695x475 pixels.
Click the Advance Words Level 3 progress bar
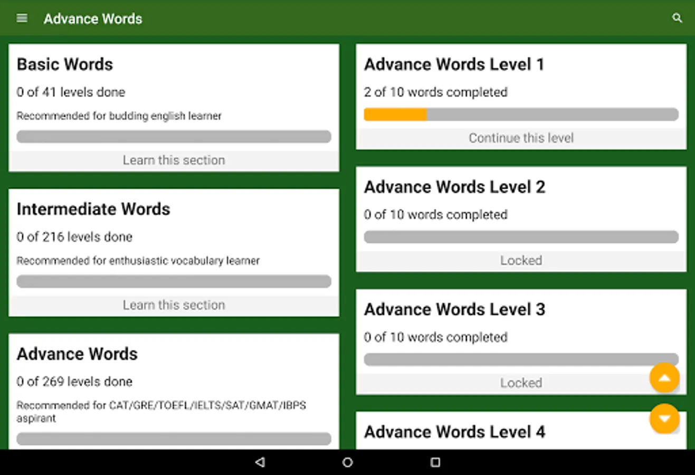[521, 359]
